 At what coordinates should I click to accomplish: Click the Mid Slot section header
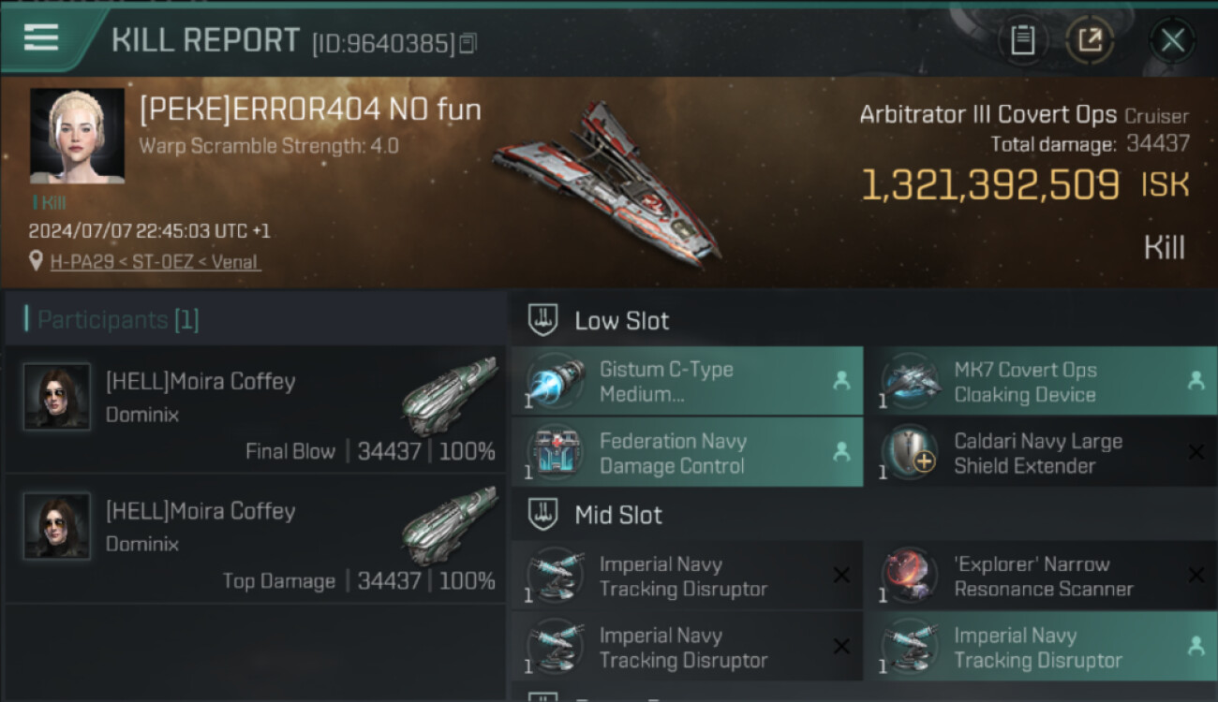pyautogui.click(x=617, y=515)
